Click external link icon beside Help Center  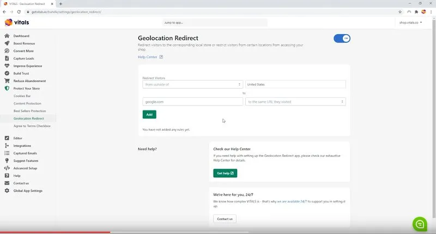click(x=161, y=57)
